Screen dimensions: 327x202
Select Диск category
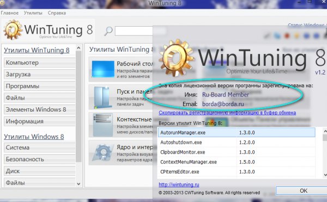(x=40, y=171)
